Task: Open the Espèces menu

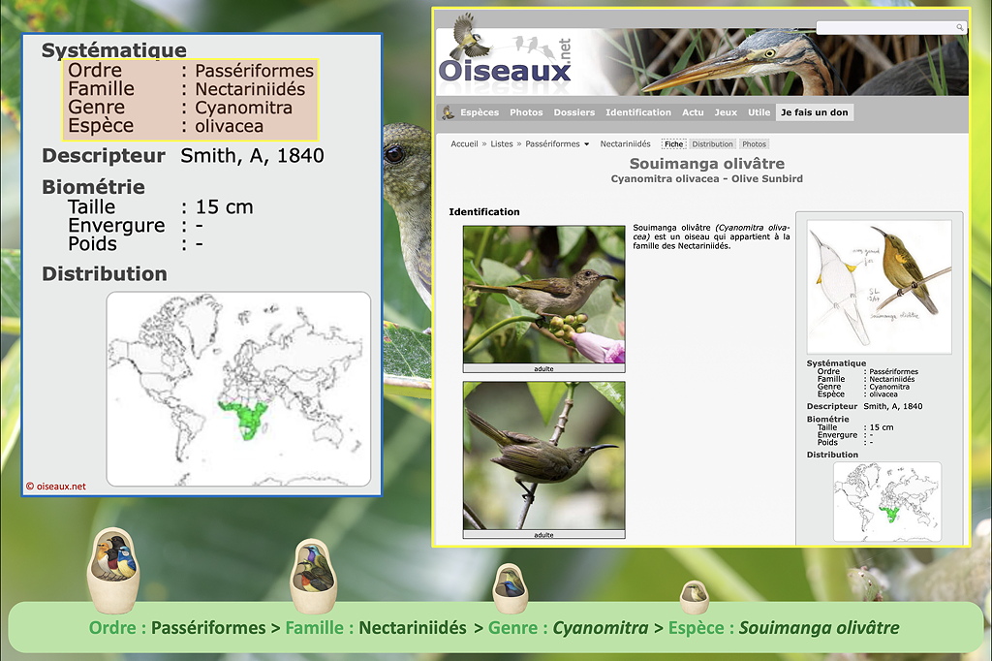Action: pyautogui.click(x=480, y=112)
